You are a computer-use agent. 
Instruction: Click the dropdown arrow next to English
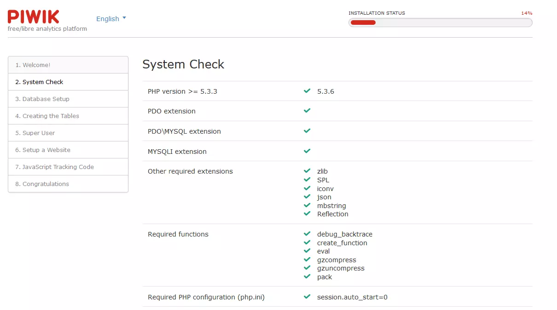pyautogui.click(x=124, y=18)
